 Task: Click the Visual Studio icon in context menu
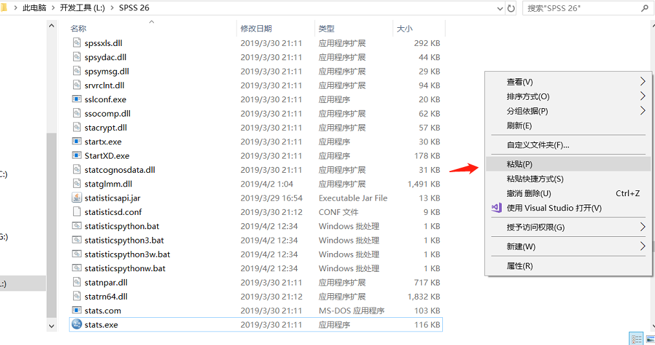pos(497,208)
